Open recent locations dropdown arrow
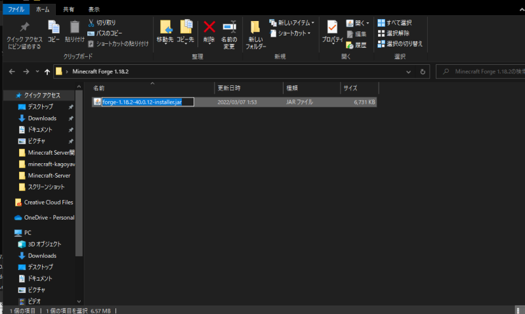Viewport: 525px width, 314px height. 37,71
